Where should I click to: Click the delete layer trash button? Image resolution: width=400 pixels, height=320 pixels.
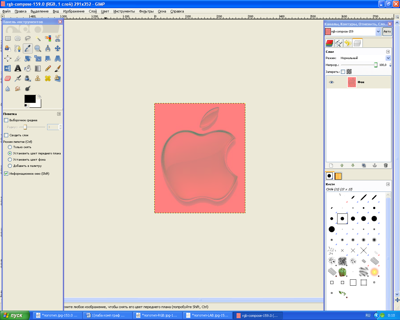coord(386,165)
